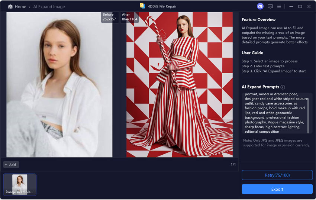
Task: Select the AI Expand Image breadcrumb
Action: point(49,7)
